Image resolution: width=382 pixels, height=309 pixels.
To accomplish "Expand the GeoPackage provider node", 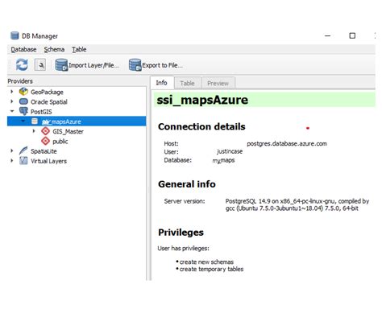I will 12,92.
